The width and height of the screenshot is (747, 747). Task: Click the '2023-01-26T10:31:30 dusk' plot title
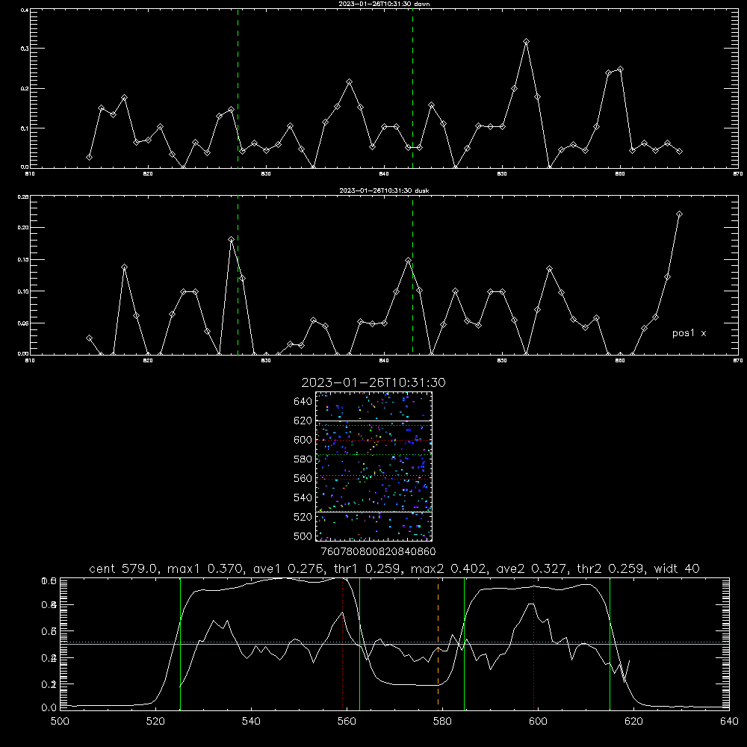[384, 190]
